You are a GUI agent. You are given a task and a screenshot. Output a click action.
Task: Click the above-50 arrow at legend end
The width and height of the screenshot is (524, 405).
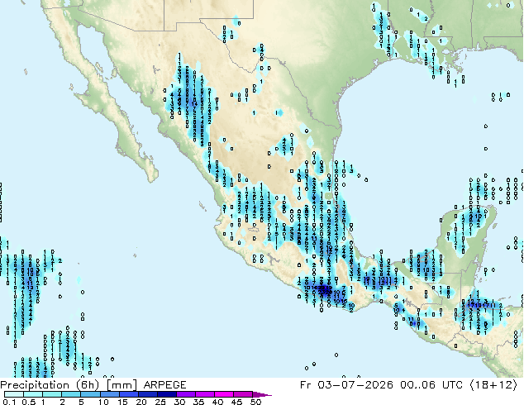[262, 394]
